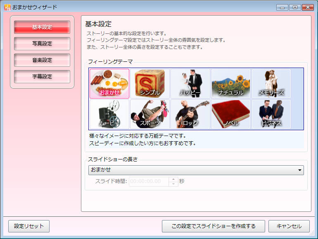Select the おまかせ feeling theme
318x239 pixels.
click(x=109, y=84)
